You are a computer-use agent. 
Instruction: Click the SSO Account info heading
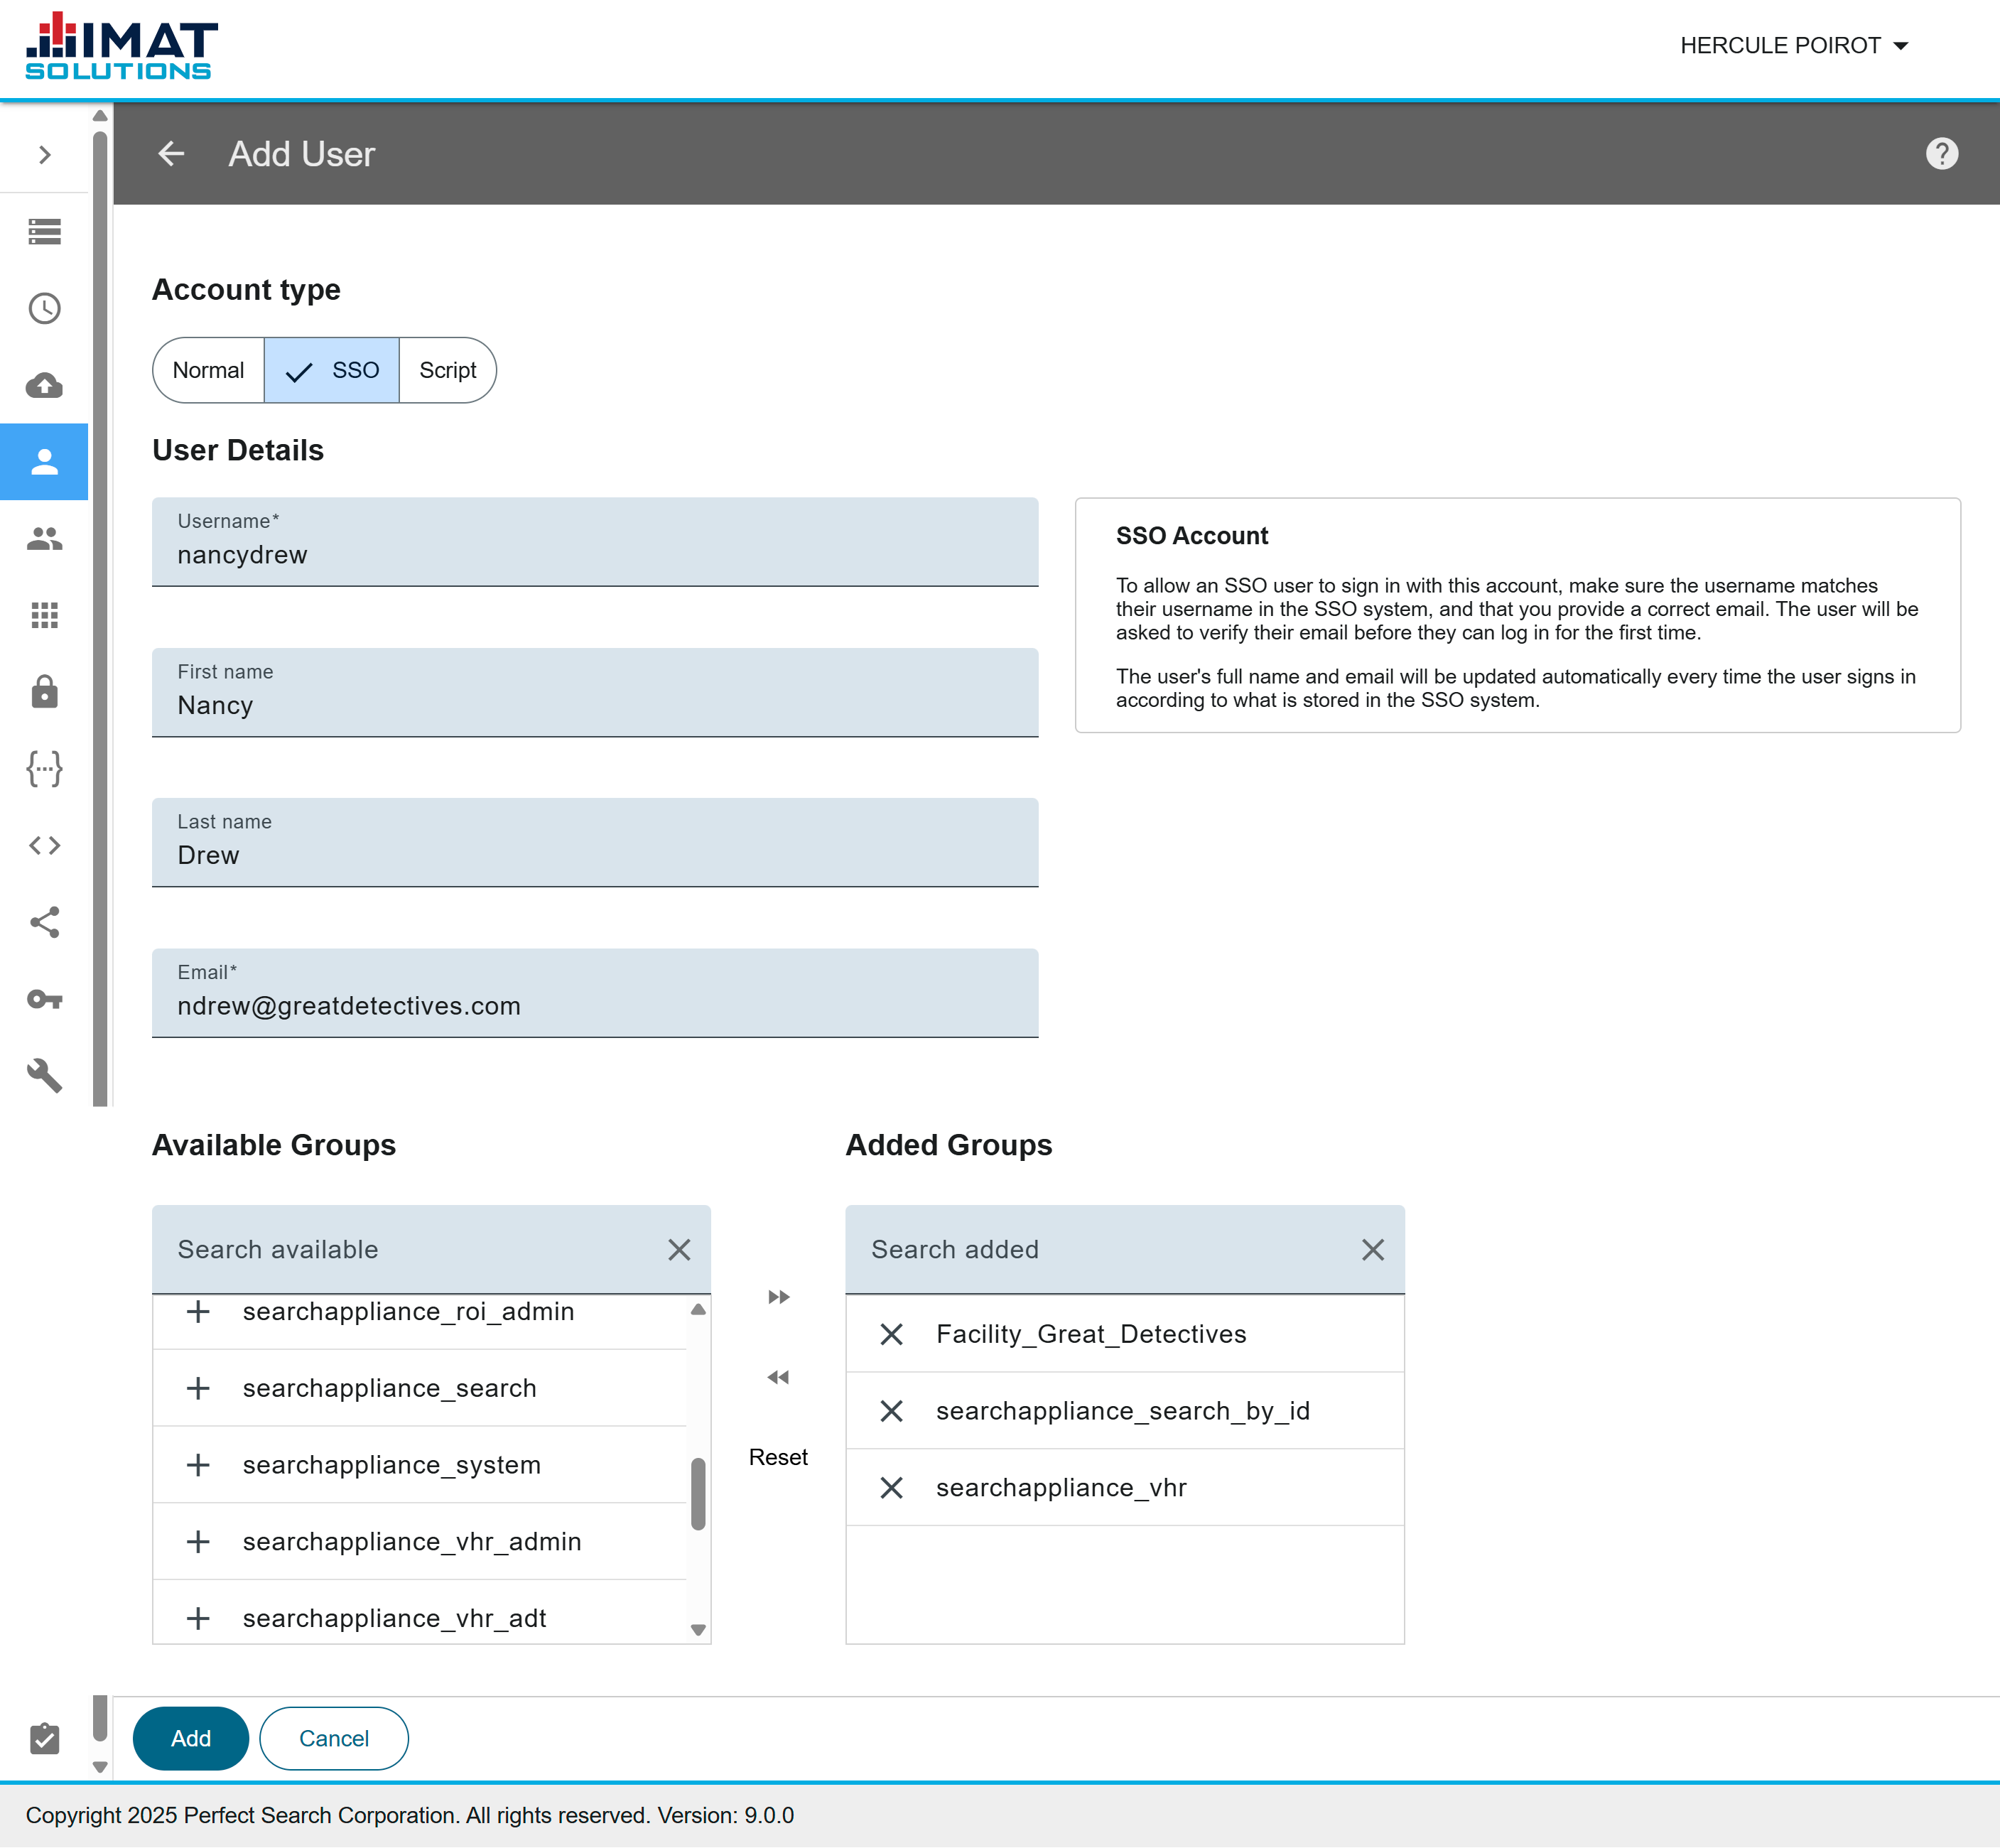pos(1191,536)
